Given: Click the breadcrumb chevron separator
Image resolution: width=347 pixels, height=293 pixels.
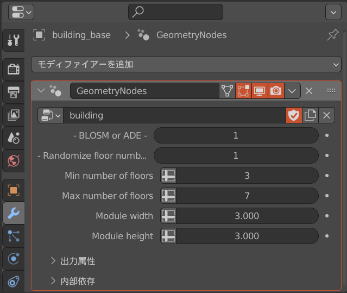Looking at the screenshot, I should click(x=127, y=35).
